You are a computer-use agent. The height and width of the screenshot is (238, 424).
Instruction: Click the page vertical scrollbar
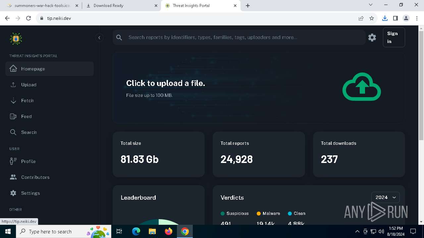421,86
